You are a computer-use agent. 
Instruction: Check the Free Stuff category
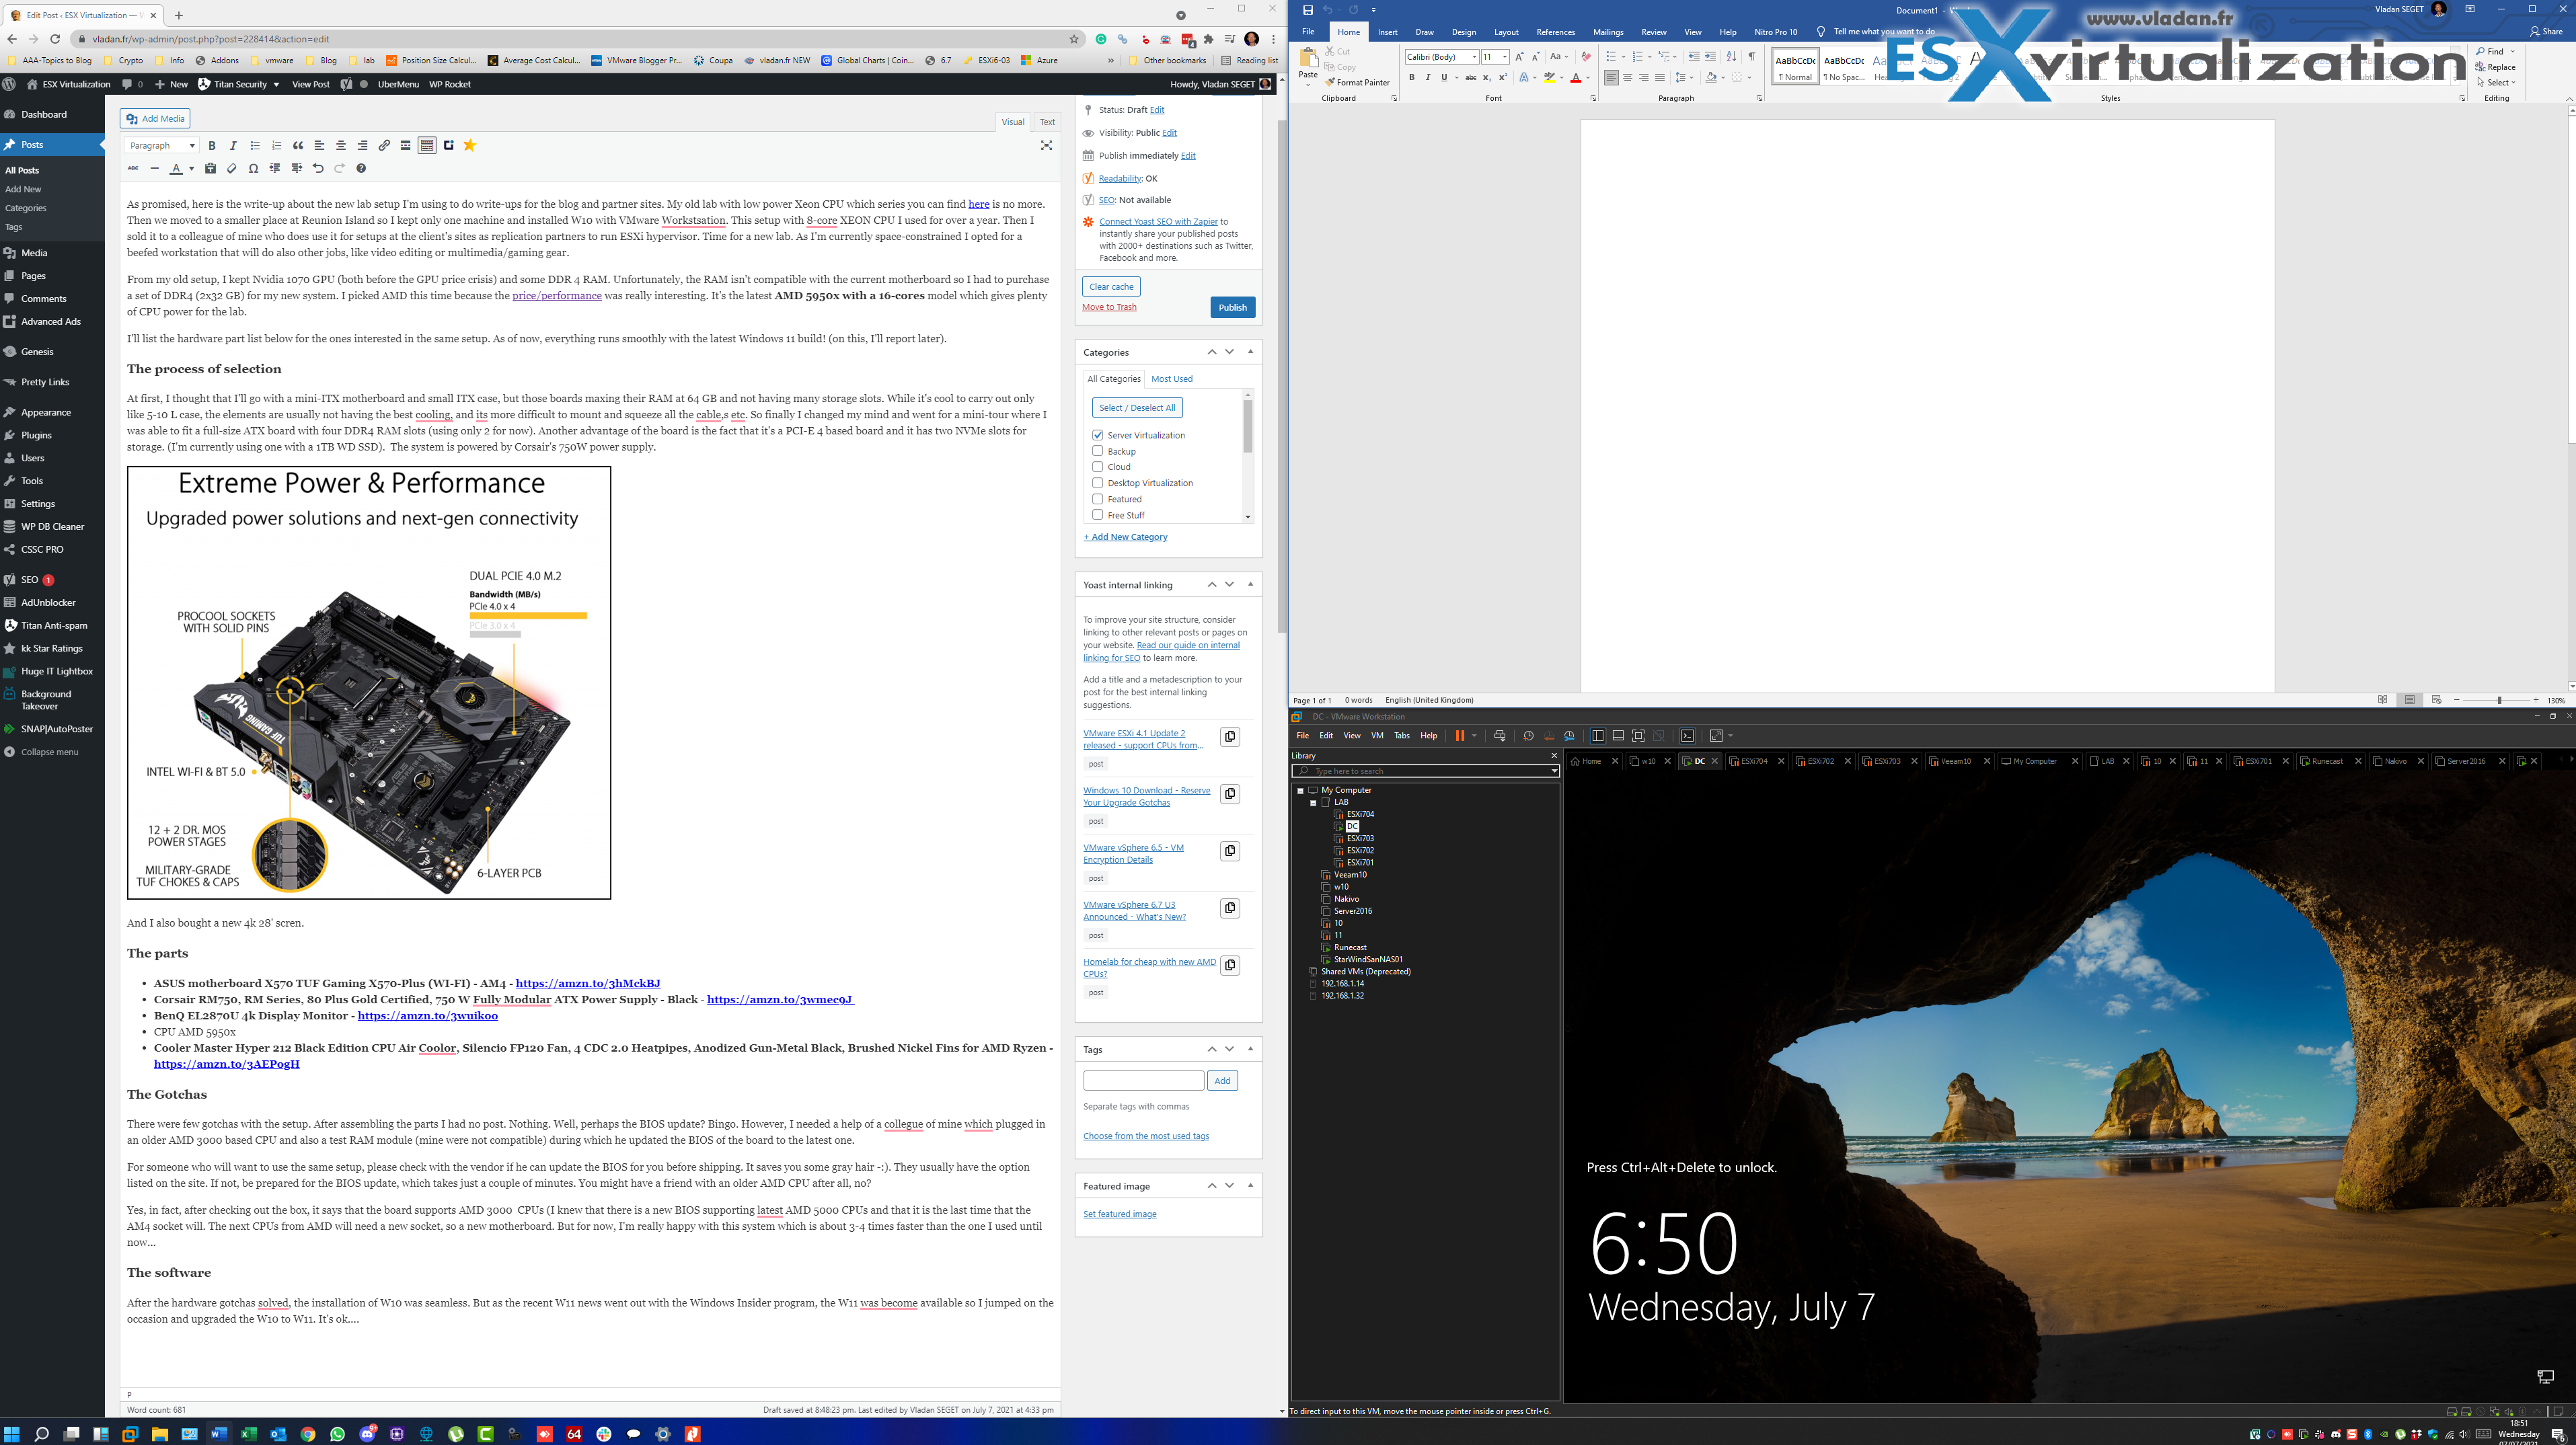pyautogui.click(x=1097, y=515)
